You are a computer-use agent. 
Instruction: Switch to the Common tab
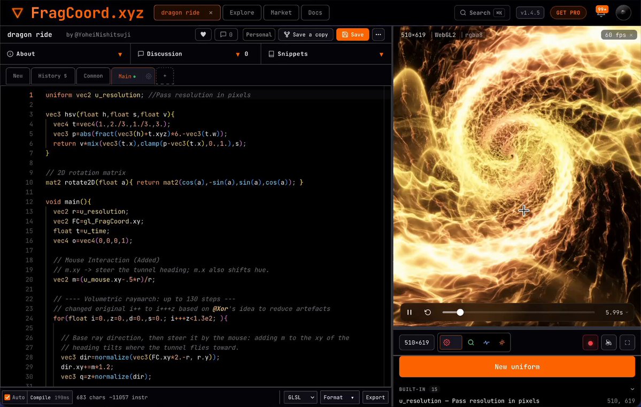pyautogui.click(x=93, y=76)
